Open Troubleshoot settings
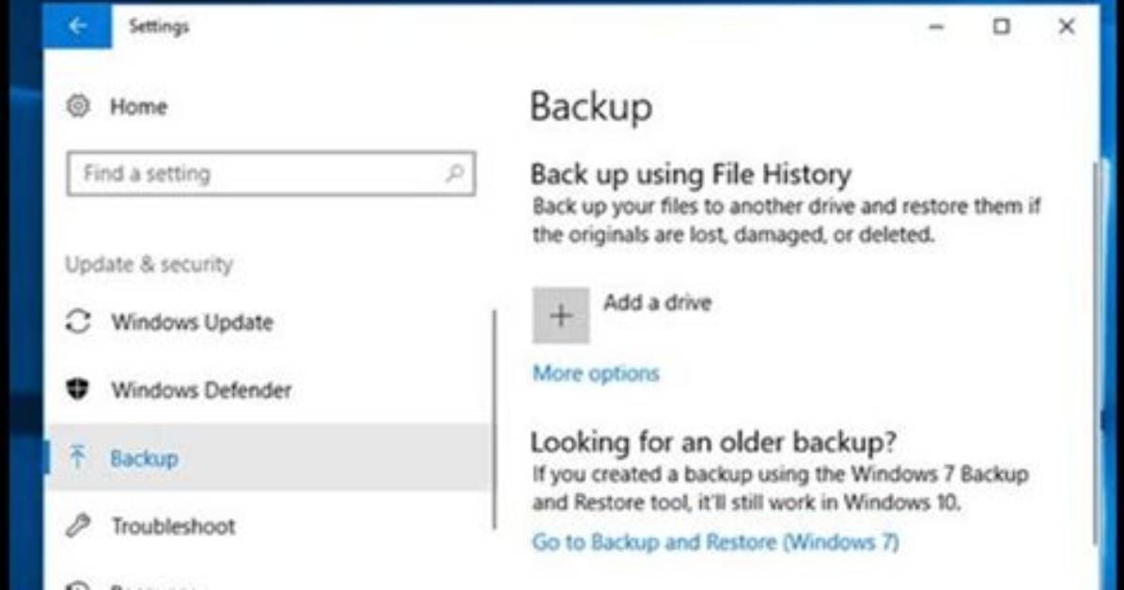This screenshot has width=1124, height=590. (174, 526)
